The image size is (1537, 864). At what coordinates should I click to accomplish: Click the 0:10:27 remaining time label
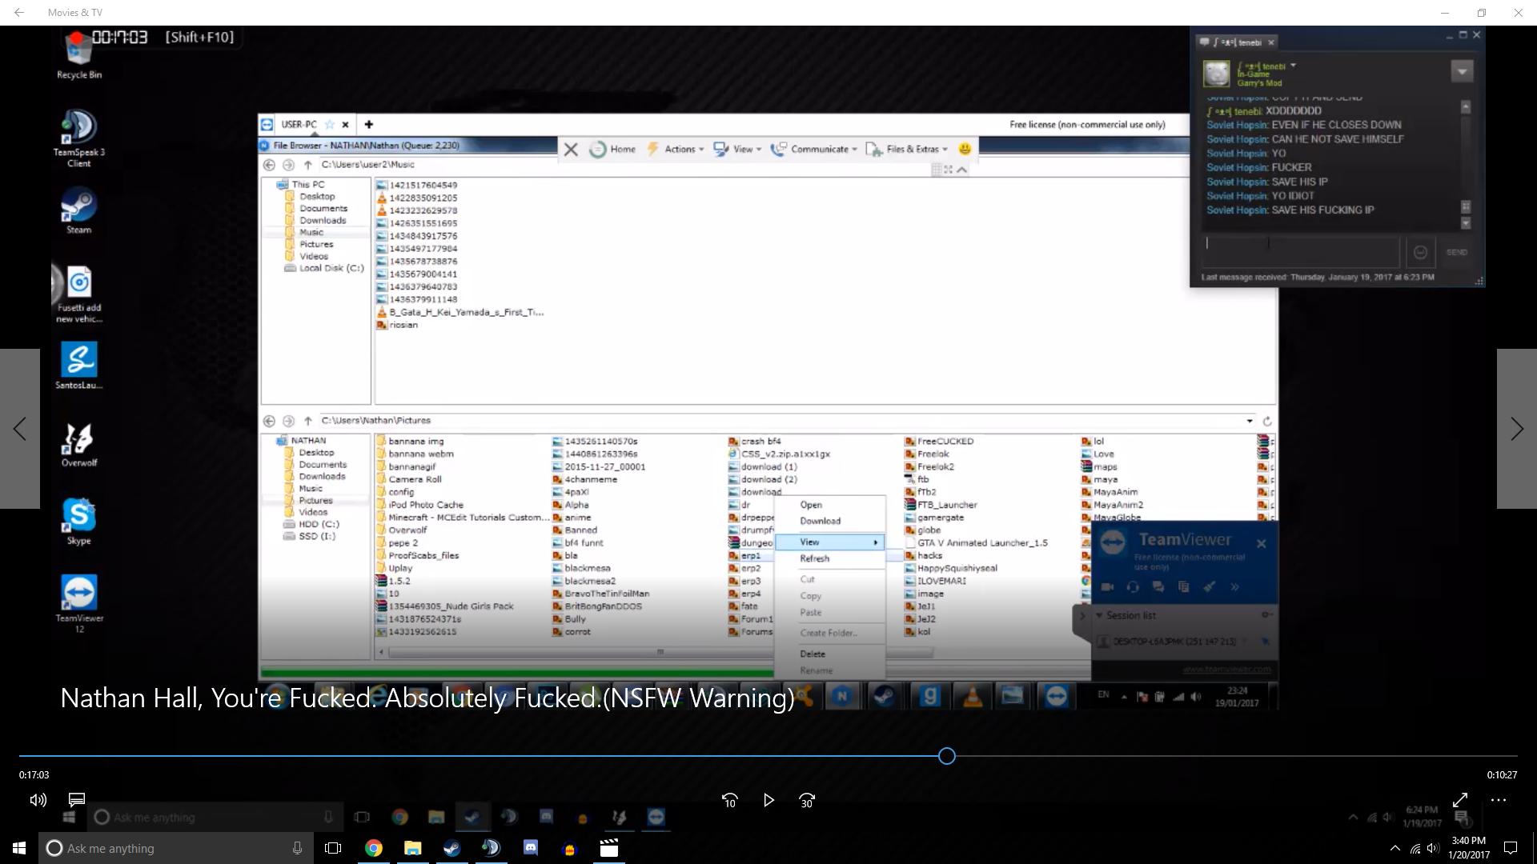[1502, 774]
